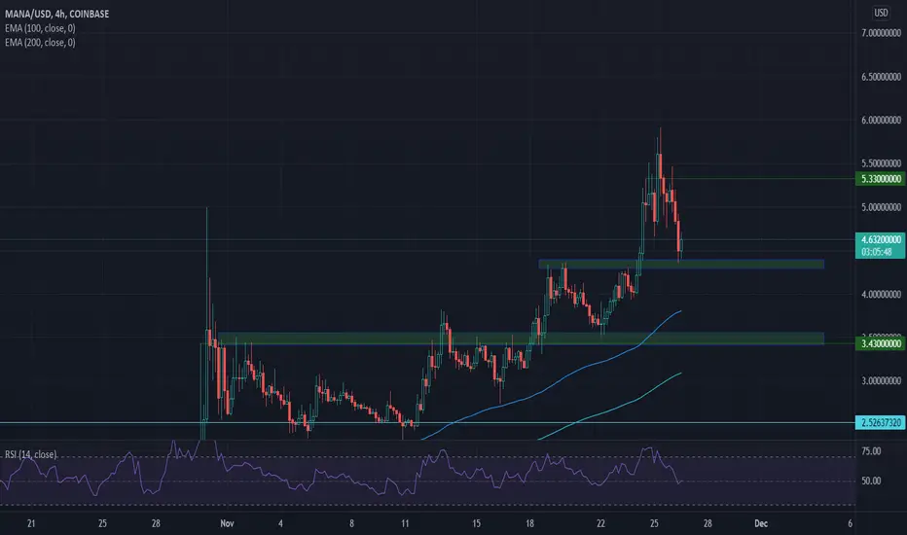Image resolution: width=907 pixels, height=535 pixels.
Task: Open the USD currency button
Action: [x=881, y=13]
